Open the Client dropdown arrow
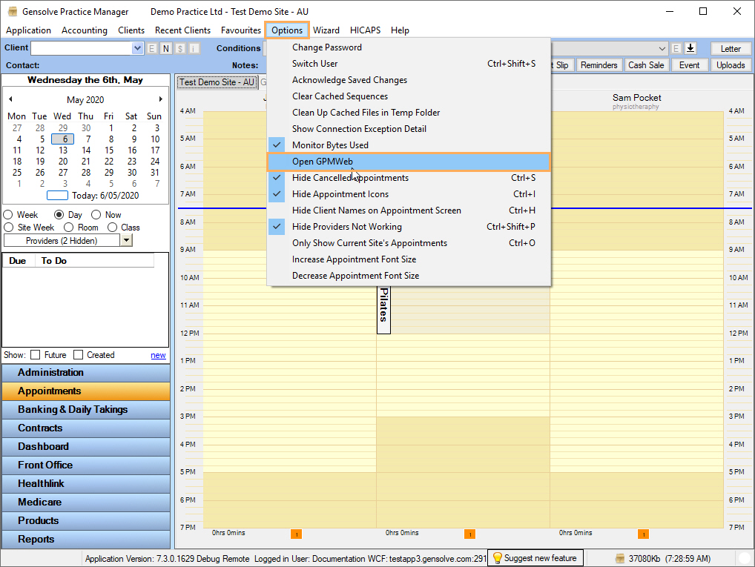 click(138, 48)
